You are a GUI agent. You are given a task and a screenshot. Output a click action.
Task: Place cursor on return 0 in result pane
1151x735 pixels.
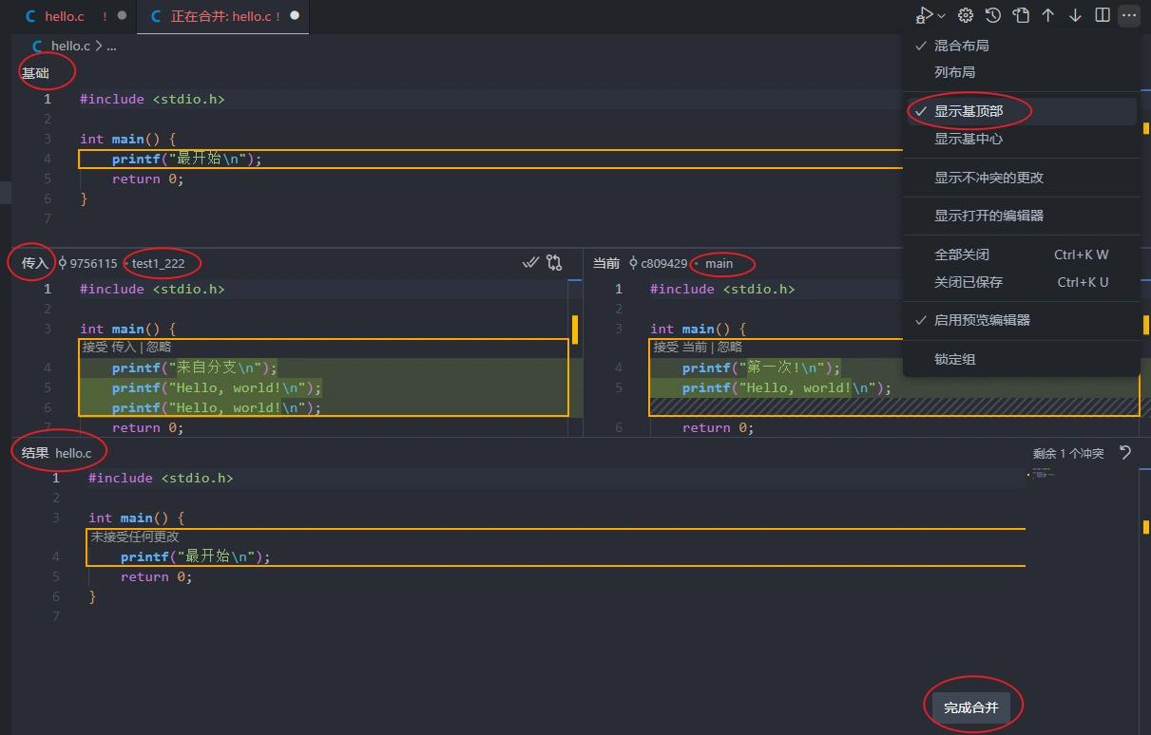(x=156, y=576)
